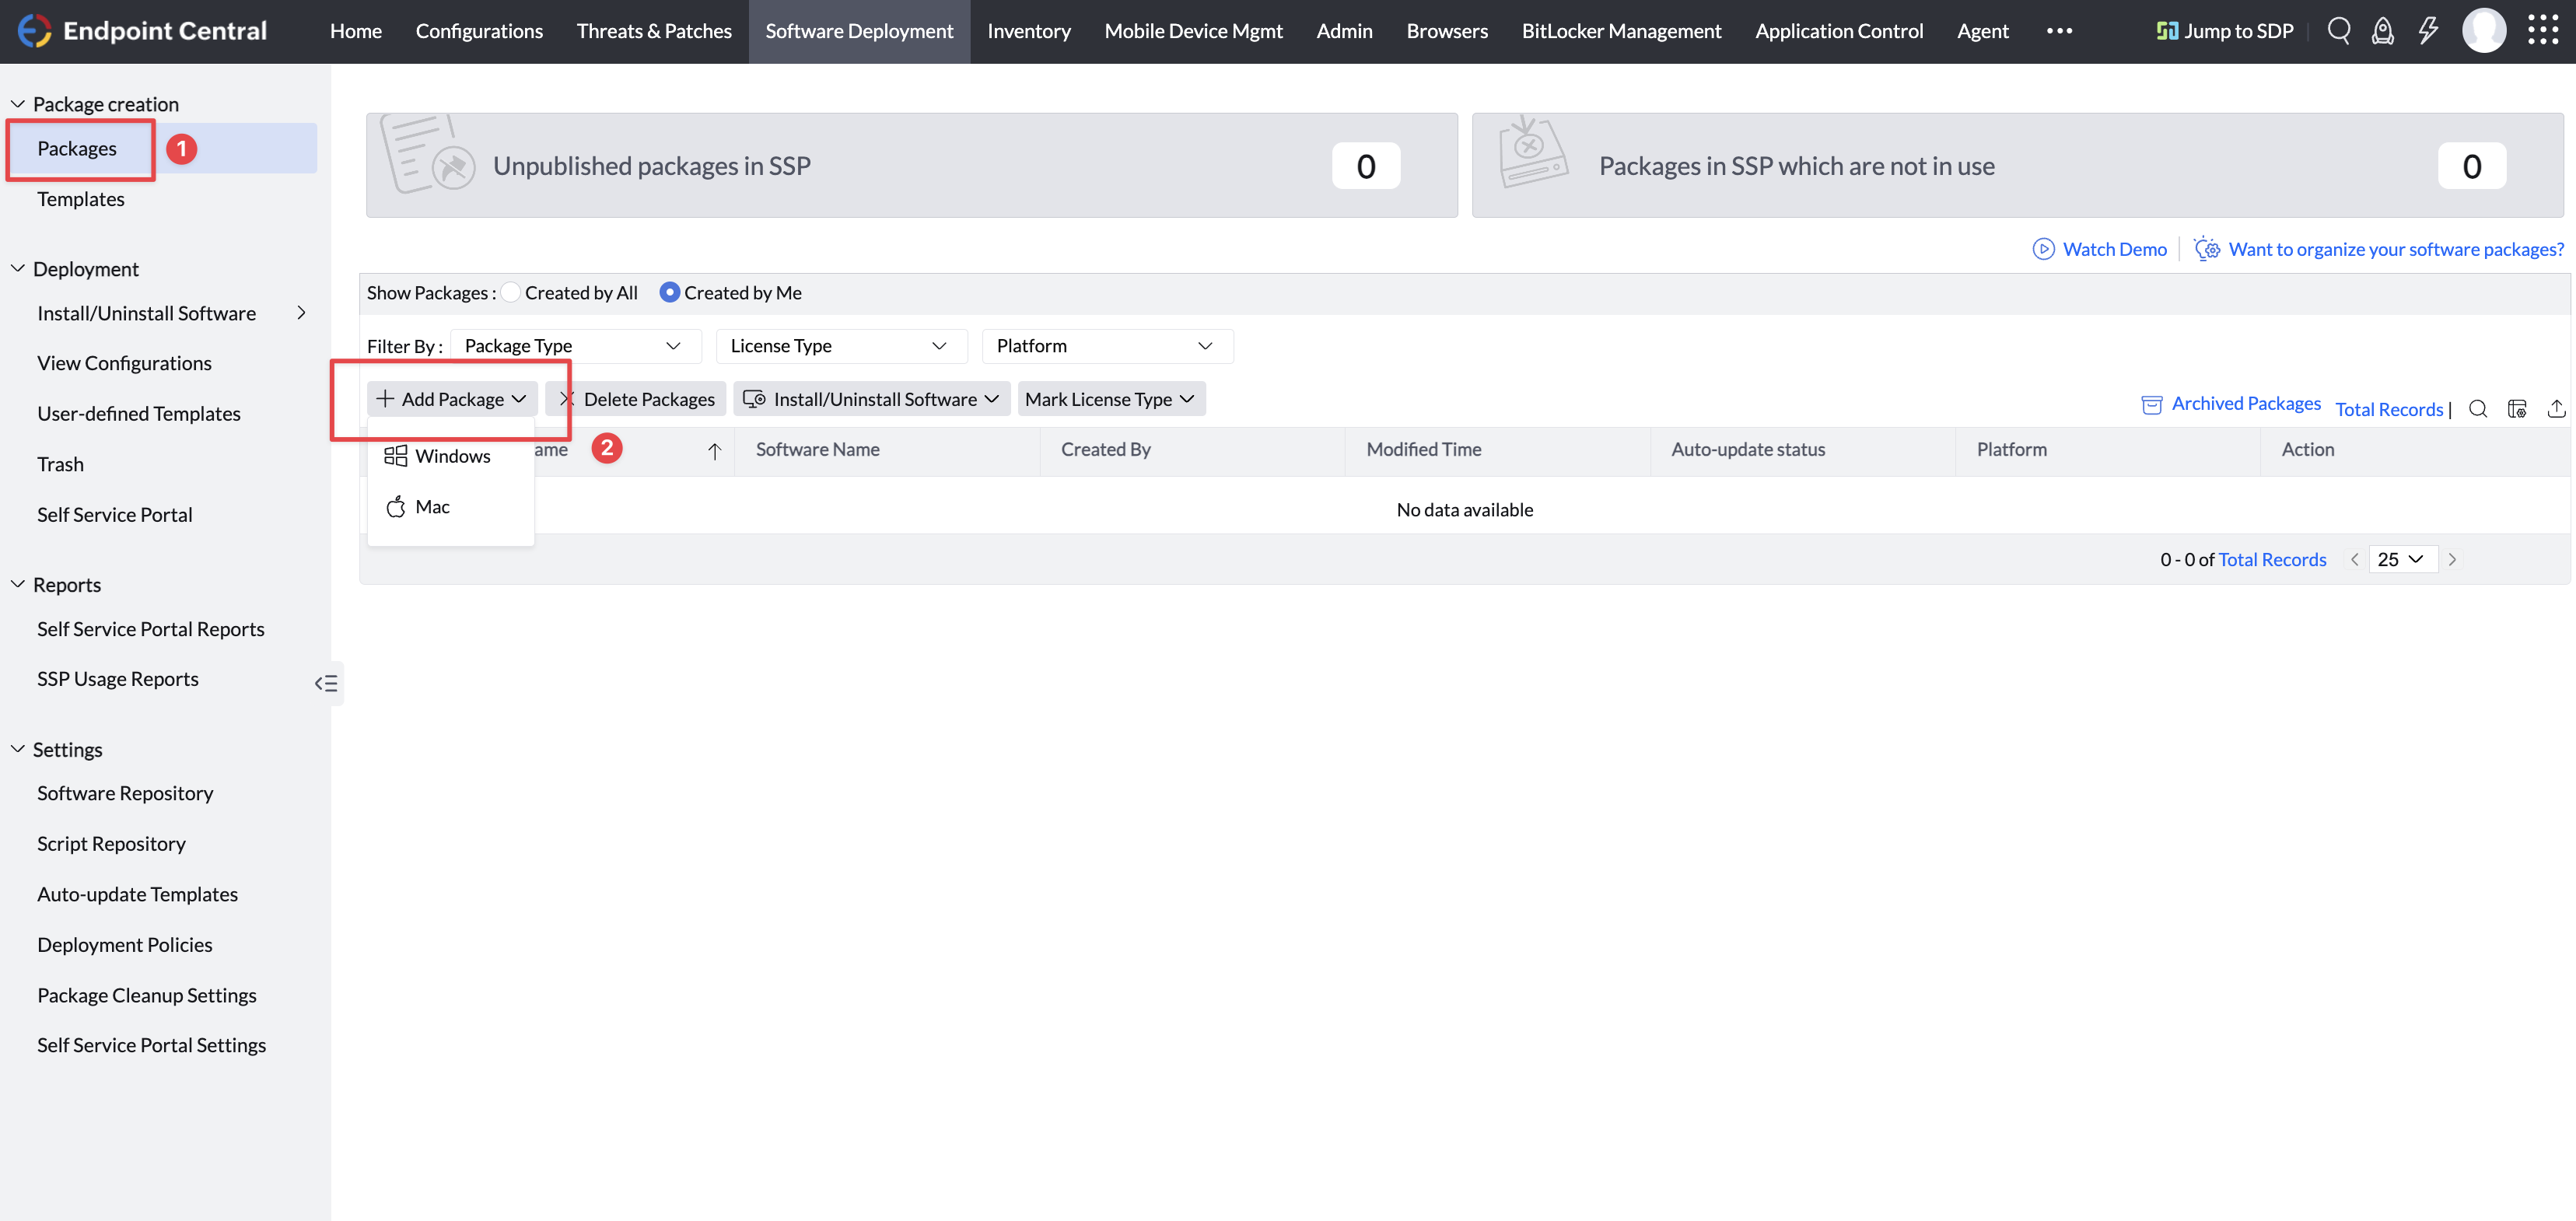Open the rocket quick launch icon
Image resolution: width=2576 pixels, height=1221 pixels.
[2383, 30]
